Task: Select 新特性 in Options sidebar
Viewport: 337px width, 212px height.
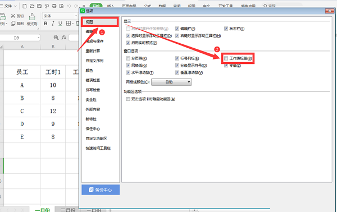Action: tap(91, 119)
